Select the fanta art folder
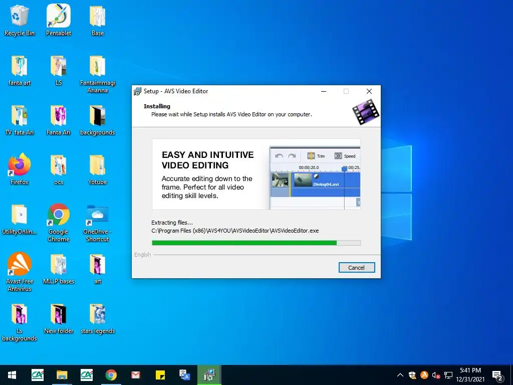Viewport: 513px width, 385px height. coord(20,70)
